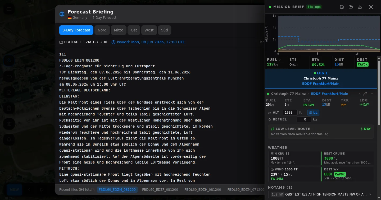Click EDDF Frankfurt/Main link under LEG 1 header
The image size is (381, 200).
[321, 84]
